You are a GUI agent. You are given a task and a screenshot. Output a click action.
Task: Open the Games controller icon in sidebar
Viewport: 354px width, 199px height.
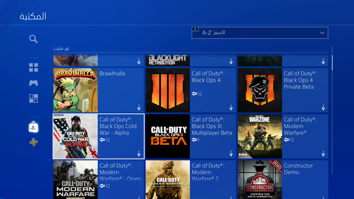coord(34,83)
